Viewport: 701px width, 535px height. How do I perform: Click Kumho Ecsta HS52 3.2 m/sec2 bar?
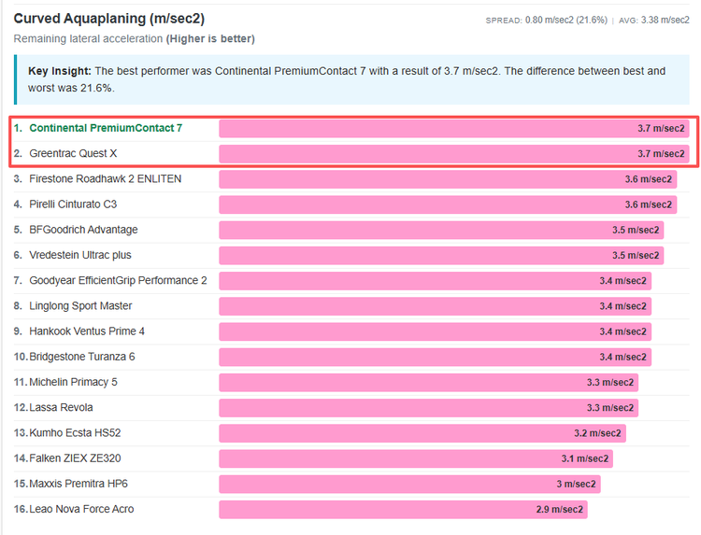[x=422, y=433]
